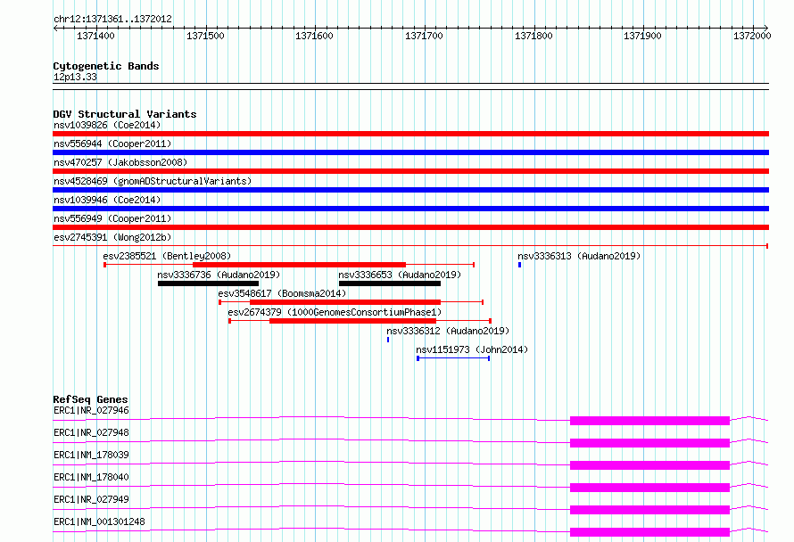
Task: Click the nsv3336736 (Audano2019) label
Action: click(x=219, y=275)
